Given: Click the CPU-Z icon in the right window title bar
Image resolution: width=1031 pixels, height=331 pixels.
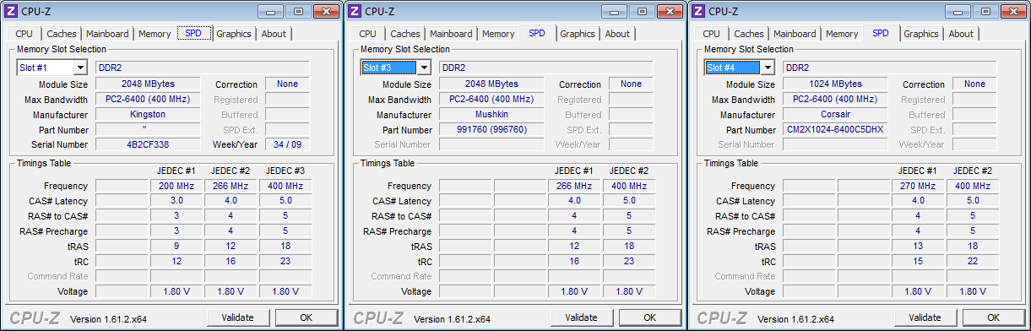Looking at the screenshot, I should click(x=698, y=11).
